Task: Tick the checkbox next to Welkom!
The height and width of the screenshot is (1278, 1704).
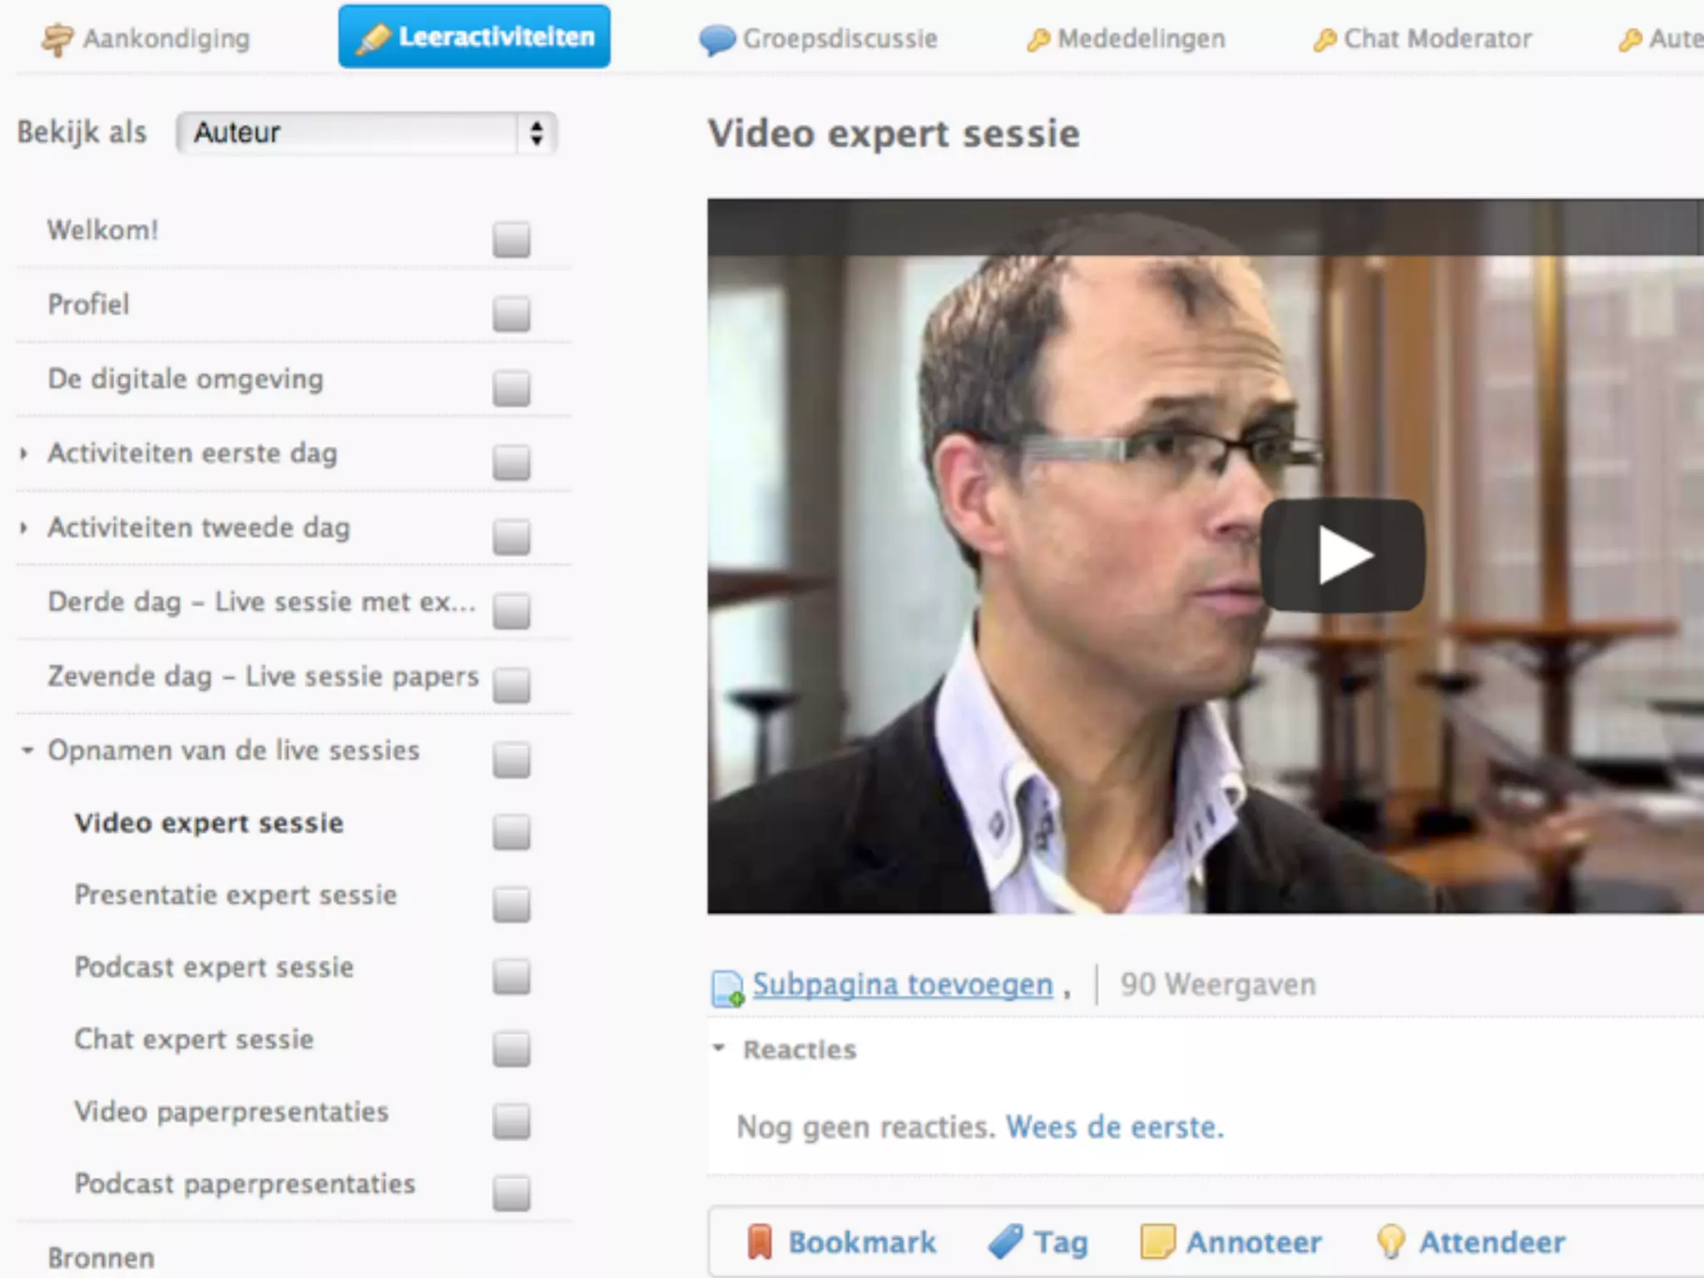Action: pyautogui.click(x=511, y=240)
